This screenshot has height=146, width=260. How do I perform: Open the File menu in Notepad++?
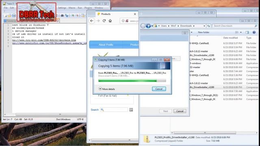pos(6,8)
